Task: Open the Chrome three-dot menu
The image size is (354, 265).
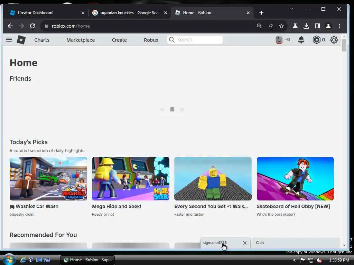Action: 339,26
